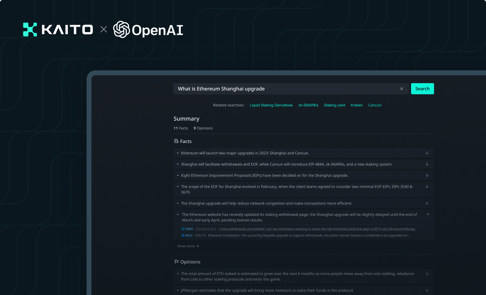Click the OpenAI logo icon
The height and width of the screenshot is (295, 486).
[121, 30]
